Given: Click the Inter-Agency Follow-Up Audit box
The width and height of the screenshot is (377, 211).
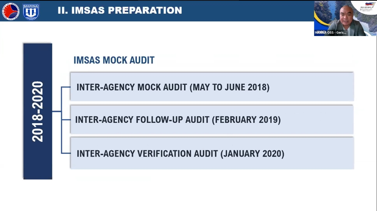Looking at the screenshot, I should pyautogui.click(x=212, y=119).
